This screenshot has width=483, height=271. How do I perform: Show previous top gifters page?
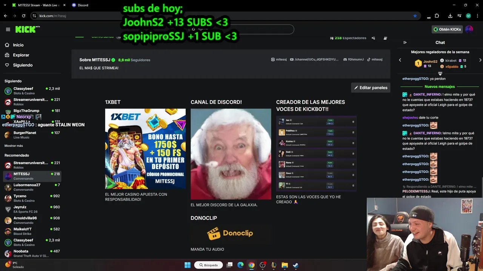[x=400, y=60]
